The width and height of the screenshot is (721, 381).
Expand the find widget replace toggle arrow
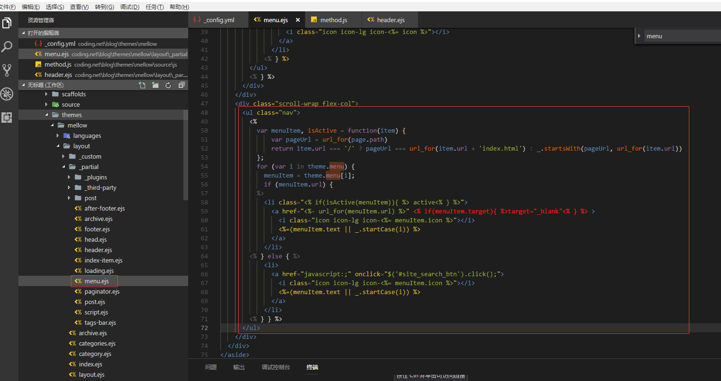point(639,36)
